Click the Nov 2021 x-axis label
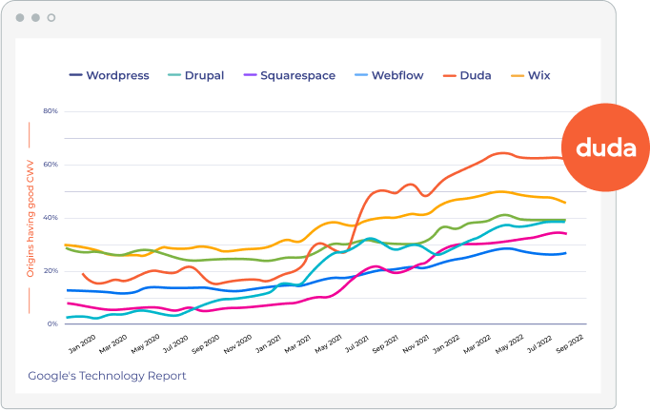Image resolution: width=650 pixels, height=411 pixels. tap(416, 343)
